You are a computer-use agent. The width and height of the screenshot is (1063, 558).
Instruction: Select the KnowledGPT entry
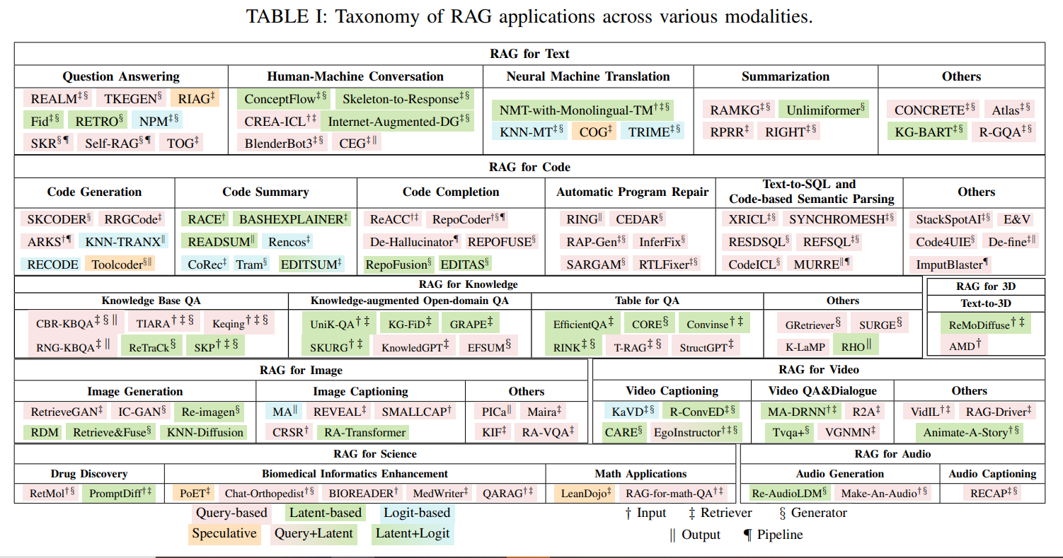[414, 347]
